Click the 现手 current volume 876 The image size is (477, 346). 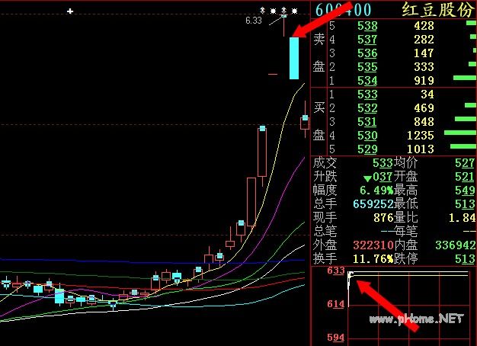(383, 218)
